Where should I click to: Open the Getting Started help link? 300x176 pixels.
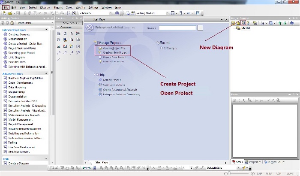[x=112, y=80]
